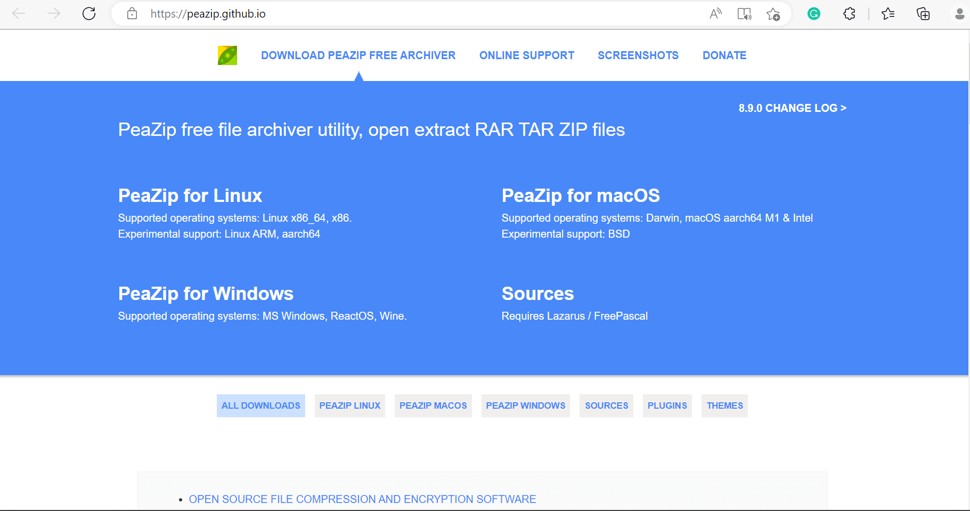Image resolution: width=970 pixels, height=511 pixels.
Task: Open Screenshots menu item
Action: (x=638, y=55)
